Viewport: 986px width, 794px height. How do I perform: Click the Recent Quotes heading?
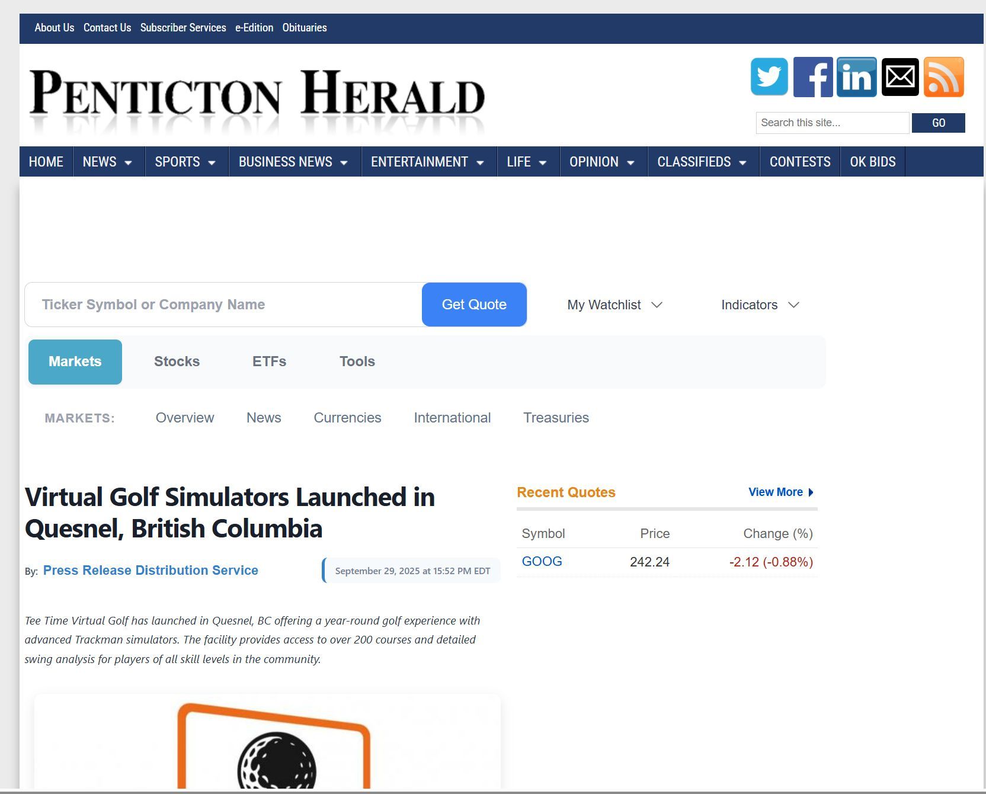click(x=566, y=492)
